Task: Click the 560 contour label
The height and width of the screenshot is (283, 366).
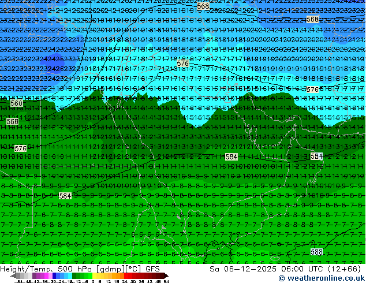Action: click(x=17, y=103)
